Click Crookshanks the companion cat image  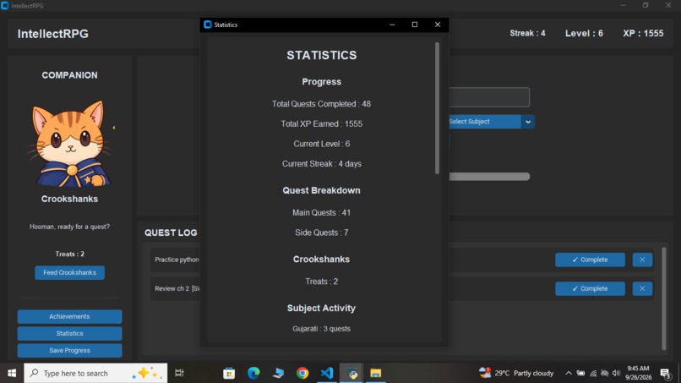click(70, 144)
